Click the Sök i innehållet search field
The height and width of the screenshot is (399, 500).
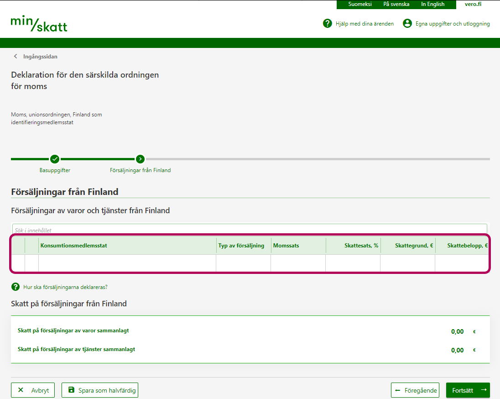tap(249, 230)
